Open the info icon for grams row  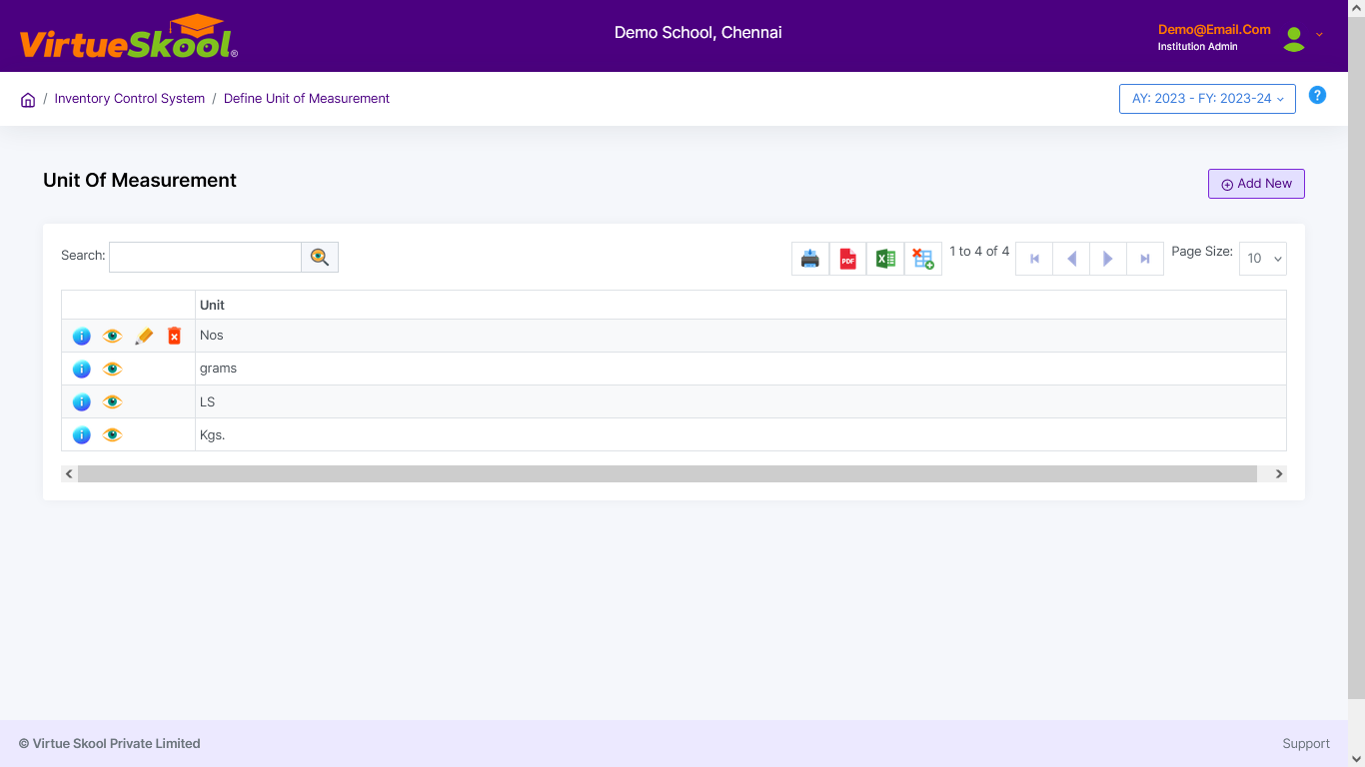pos(82,370)
